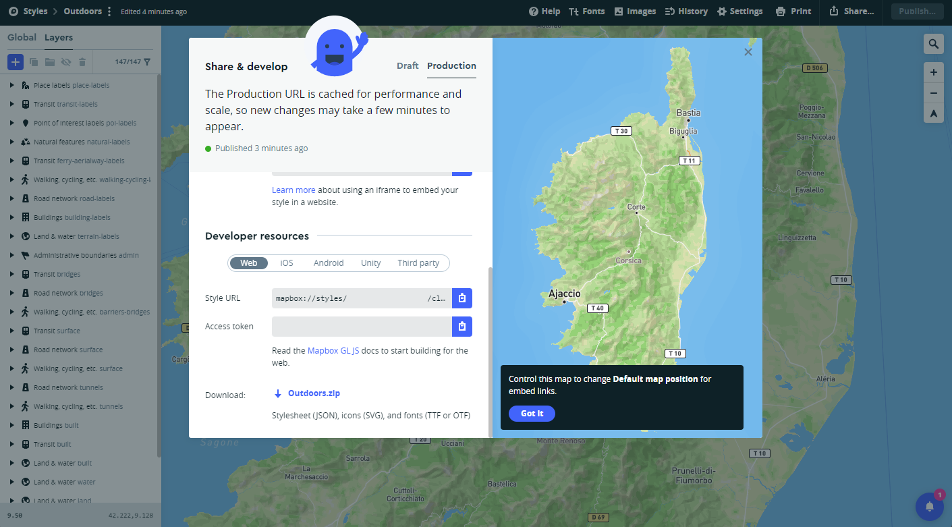Screen dimensions: 952x527
Task: Copy the access token to clipboard
Action: tap(462, 326)
